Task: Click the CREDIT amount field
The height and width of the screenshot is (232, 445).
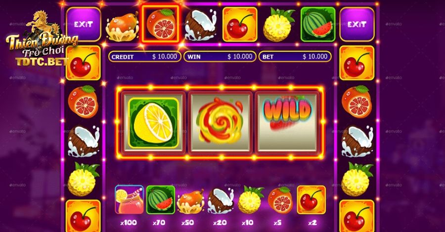Action: 145,57
